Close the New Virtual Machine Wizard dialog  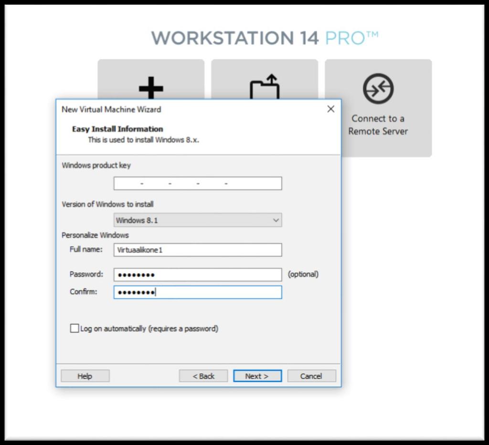[x=331, y=109]
